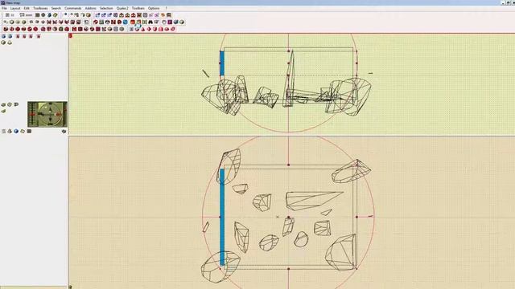
Task: Open the Commands menu
Action: click(73, 8)
